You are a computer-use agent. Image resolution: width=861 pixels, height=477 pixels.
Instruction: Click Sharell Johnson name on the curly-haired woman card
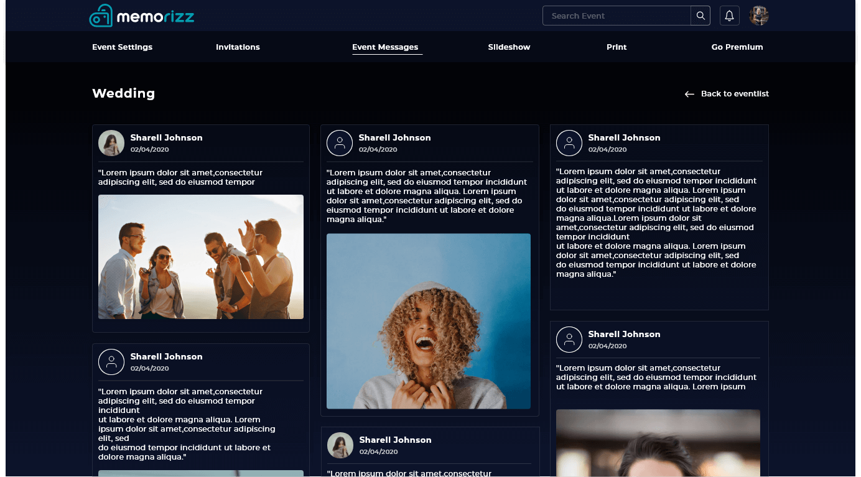pyautogui.click(x=394, y=137)
